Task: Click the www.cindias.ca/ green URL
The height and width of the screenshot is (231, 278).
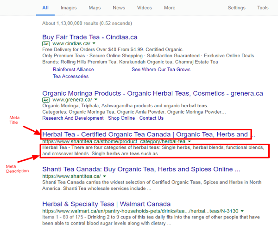Action: tap(71, 43)
